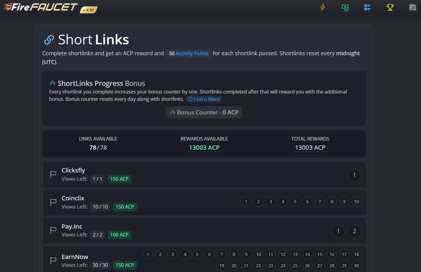Click the chain link icon beside Short Links

click(49, 40)
